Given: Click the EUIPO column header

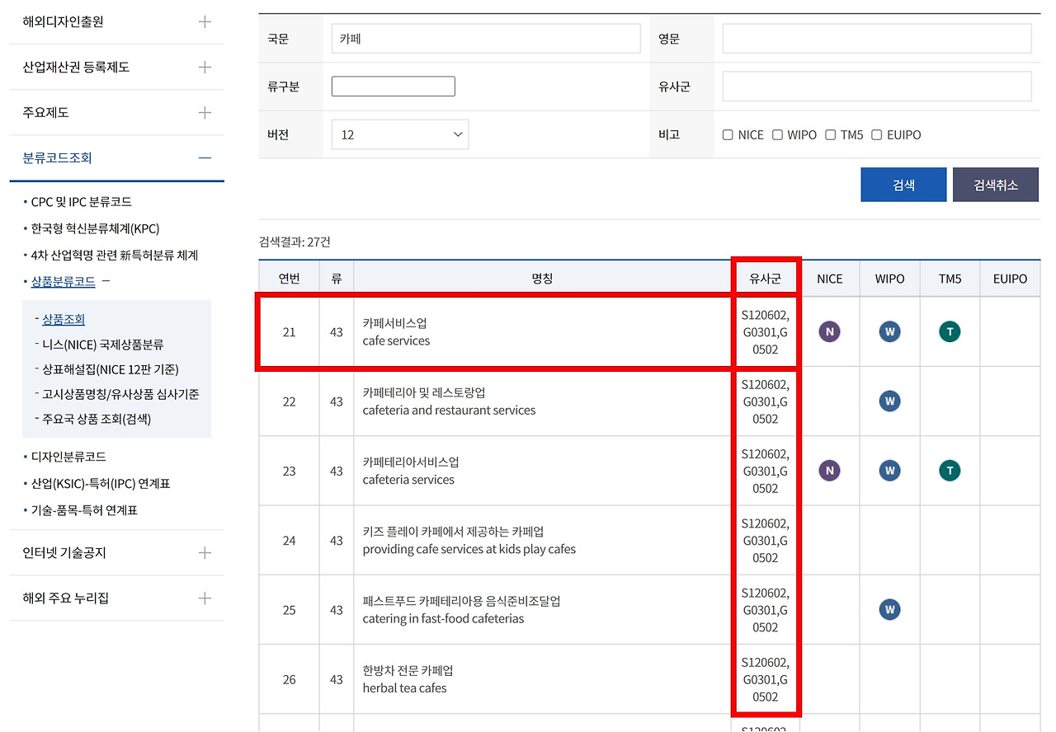Looking at the screenshot, I should [x=1010, y=279].
